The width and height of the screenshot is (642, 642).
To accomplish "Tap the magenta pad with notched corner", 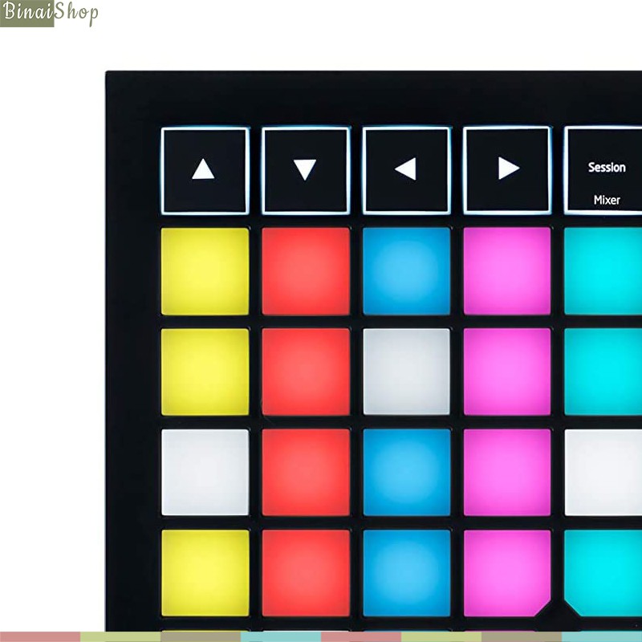I will click(x=507, y=573).
